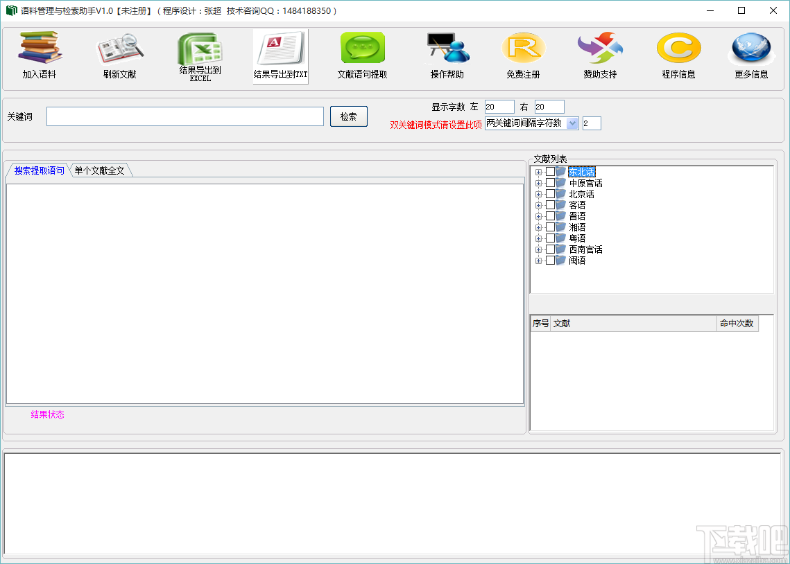Switch to the 单个文献全文 tab
The height and width of the screenshot is (564, 790).
coord(100,170)
